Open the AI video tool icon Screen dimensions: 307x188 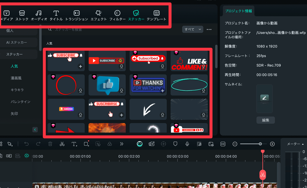pos(151,144)
